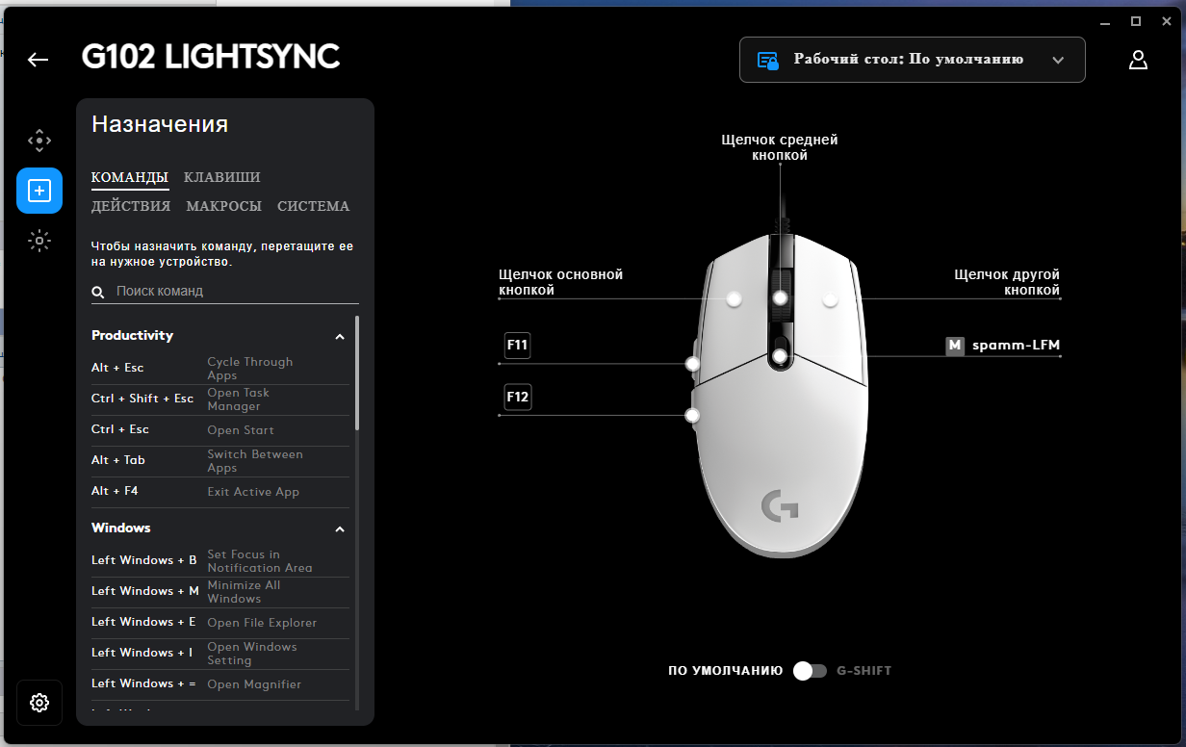Open settings via the gear icon
Image resolution: width=1186 pixels, height=747 pixels.
pos(39,703)
